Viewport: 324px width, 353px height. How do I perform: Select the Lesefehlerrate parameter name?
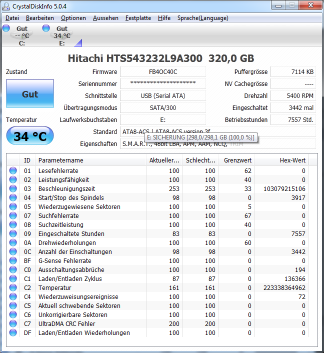coord(58,170)
